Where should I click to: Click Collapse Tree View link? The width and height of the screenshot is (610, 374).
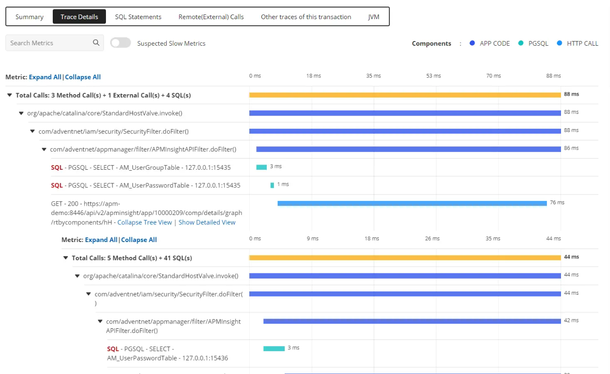[144, 222]
